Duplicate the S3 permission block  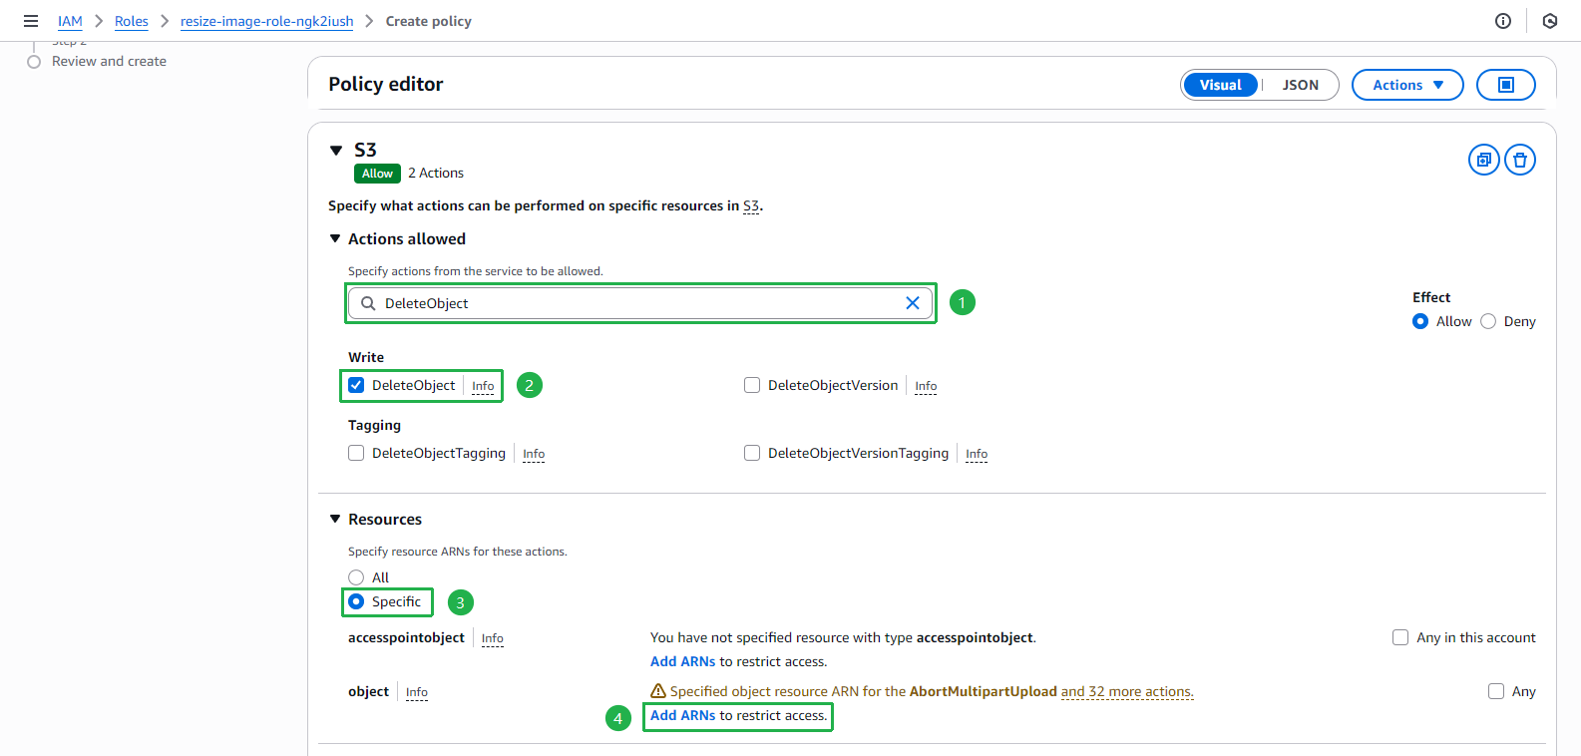(1484, 160)
